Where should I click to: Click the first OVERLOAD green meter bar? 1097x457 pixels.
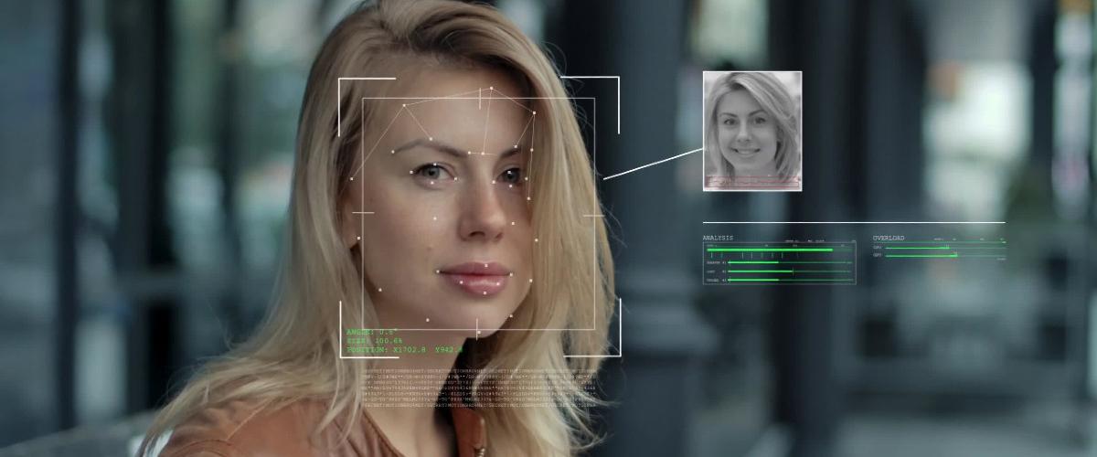pos(916,247)
